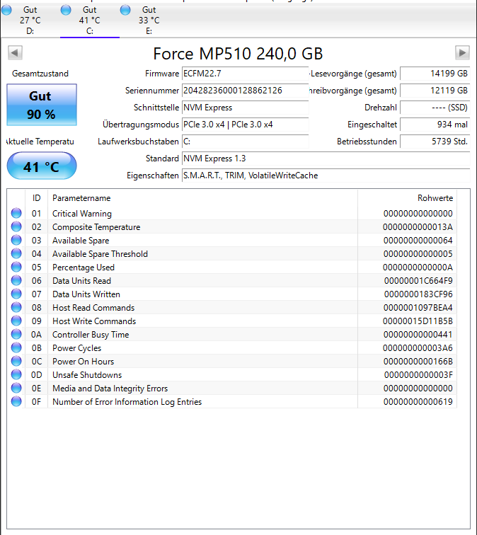The width and height of the screenshot is (477, 535).
Task: Select drive D: tab at 27 °C
Action: tap(30, 20)
